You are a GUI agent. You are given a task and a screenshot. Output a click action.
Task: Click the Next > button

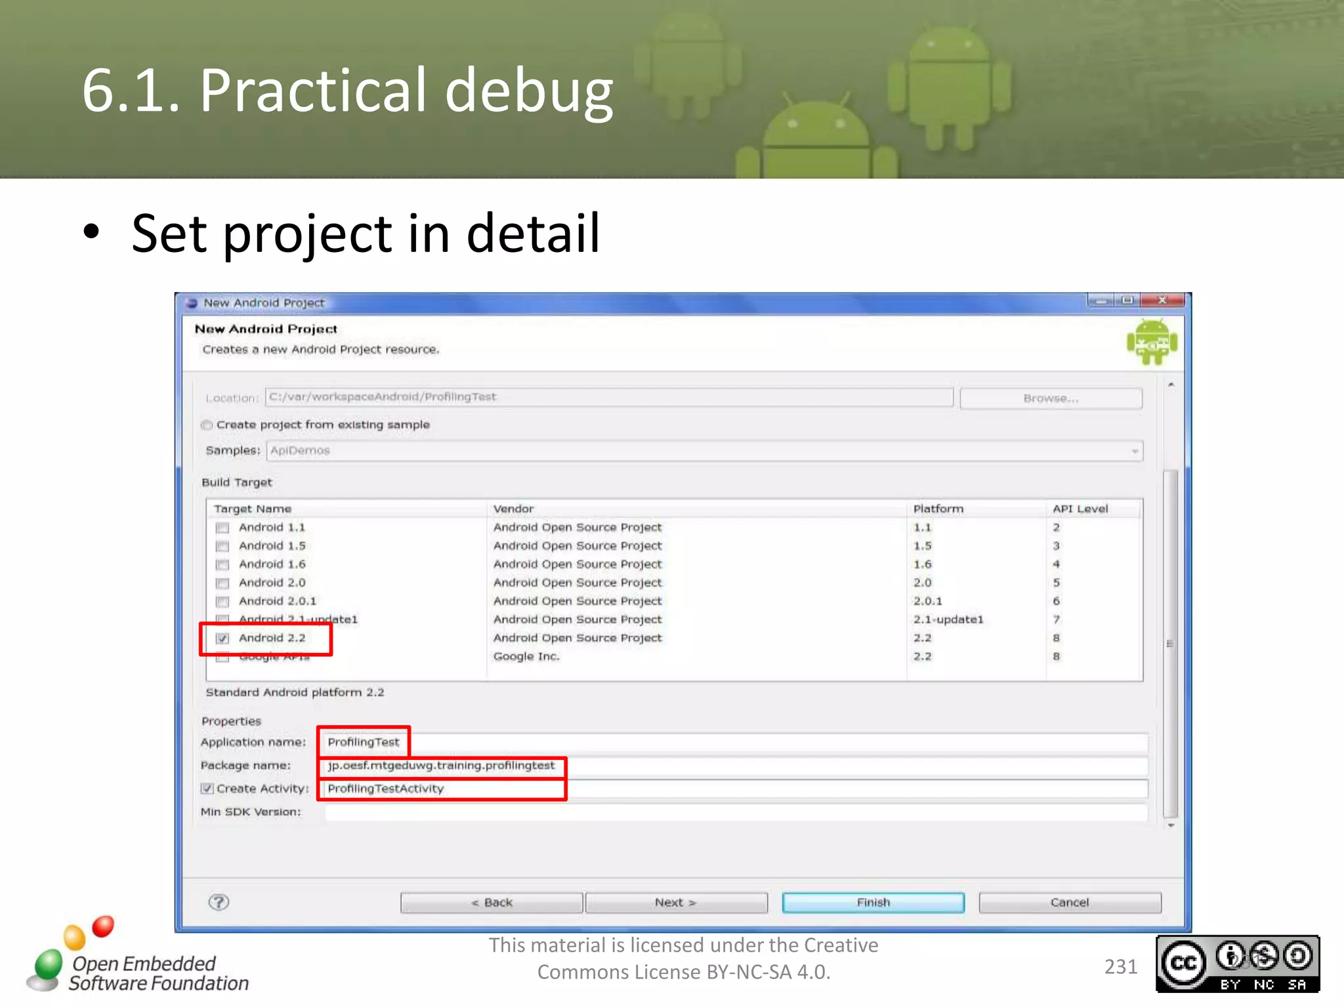tap(676, 902)
